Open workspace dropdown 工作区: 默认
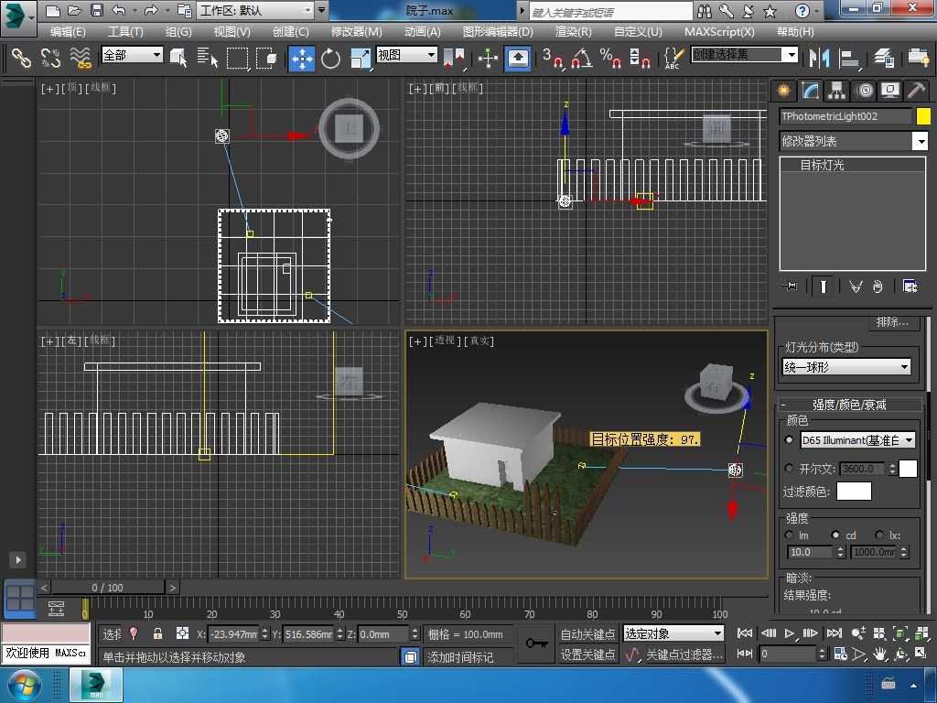 255,10
